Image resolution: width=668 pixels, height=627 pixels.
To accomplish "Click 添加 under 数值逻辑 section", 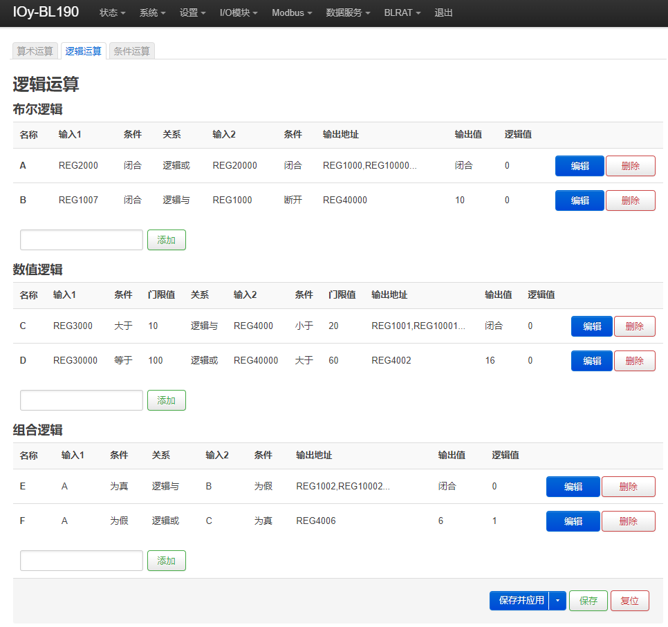I will point(167,400).
